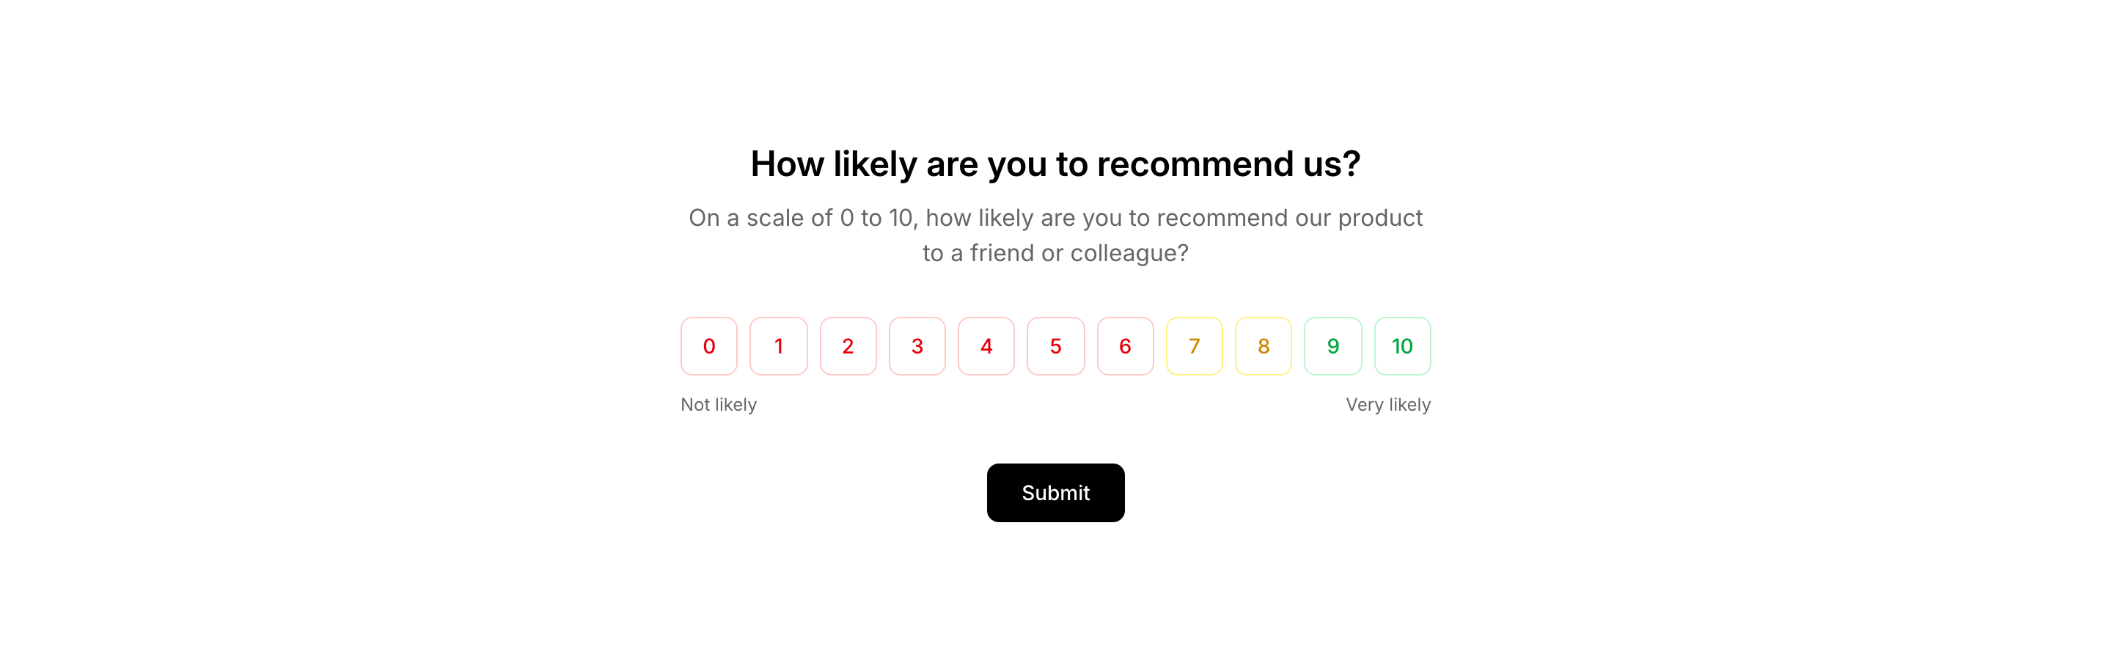Choose score 1 button
This screenshot has width=2112, height=663.
point(778,346)
